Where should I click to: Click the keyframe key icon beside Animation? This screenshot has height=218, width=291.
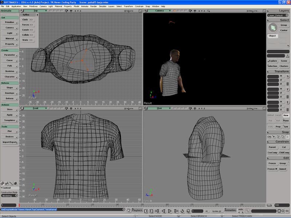247,211
